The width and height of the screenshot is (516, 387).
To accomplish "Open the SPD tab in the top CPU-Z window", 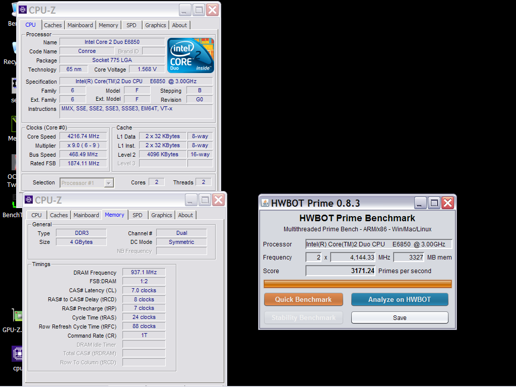I will (132, 25).
